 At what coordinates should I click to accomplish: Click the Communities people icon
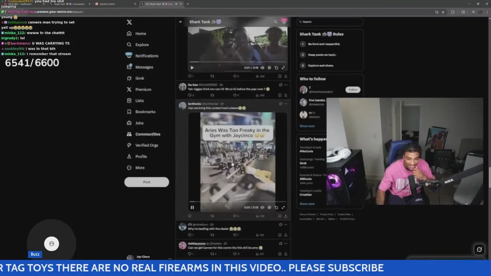pos(129,134)
